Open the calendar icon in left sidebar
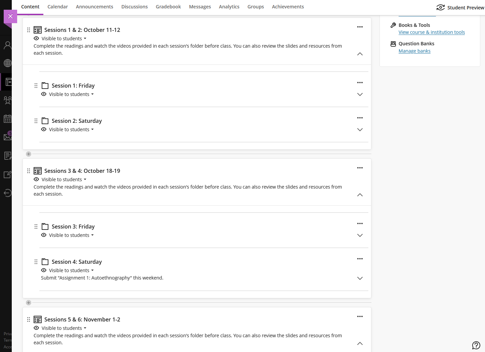Screen dimensions: 485x352 tap(7, 119)
